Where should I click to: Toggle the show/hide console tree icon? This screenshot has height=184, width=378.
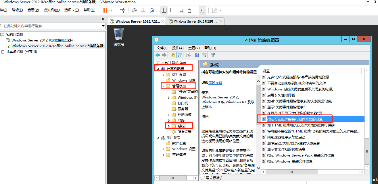[180, 55]
